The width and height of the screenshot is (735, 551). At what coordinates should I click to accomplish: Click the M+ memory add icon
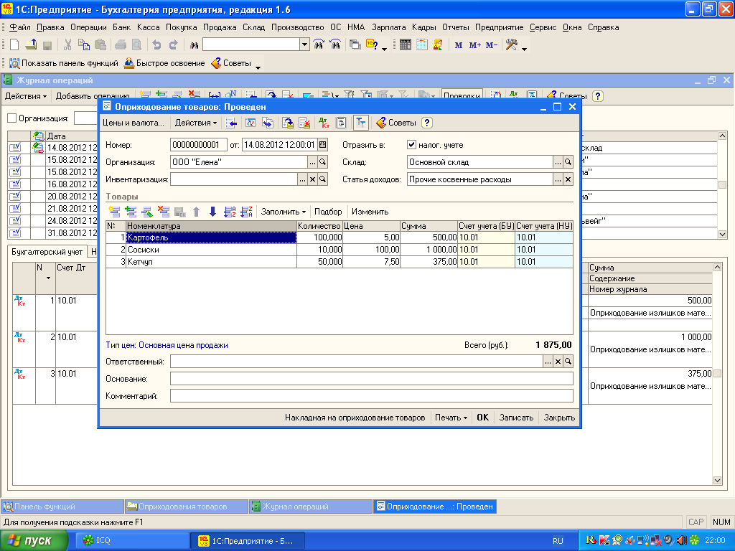tap(475, 45)
